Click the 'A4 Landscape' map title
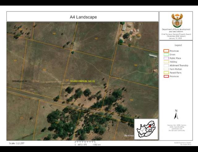The height and width of the screenshot is (152, 198). (83, 17)
